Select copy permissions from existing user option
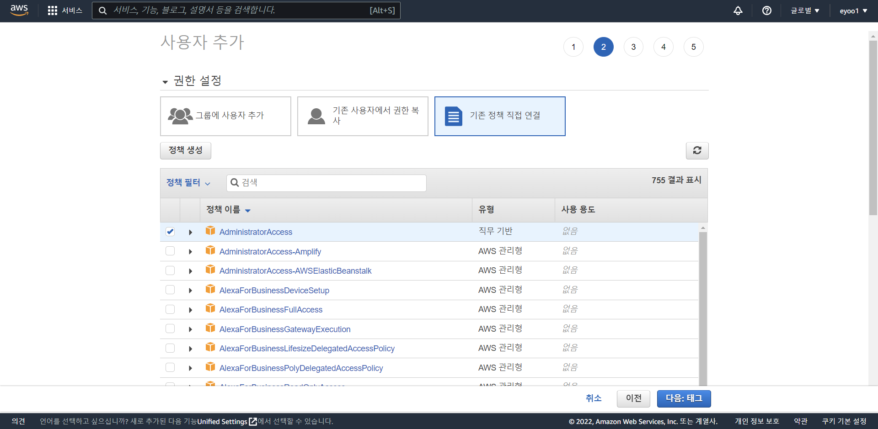 tap(363, 116)
